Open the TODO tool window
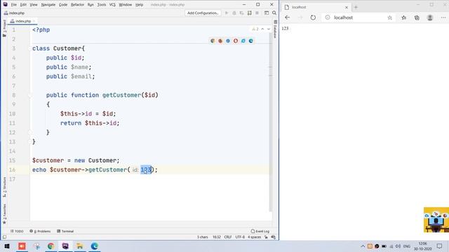 [17, 231]
